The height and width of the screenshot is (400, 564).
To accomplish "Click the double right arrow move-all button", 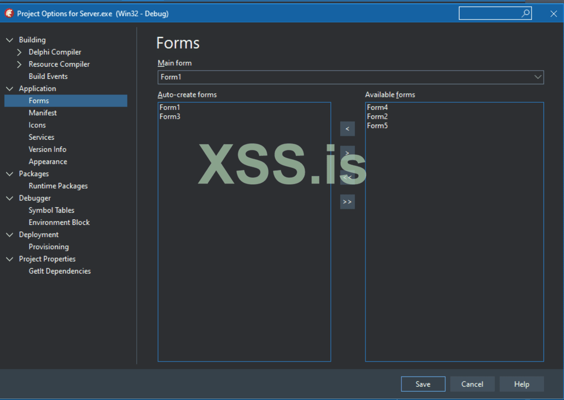I will (347, 202).
